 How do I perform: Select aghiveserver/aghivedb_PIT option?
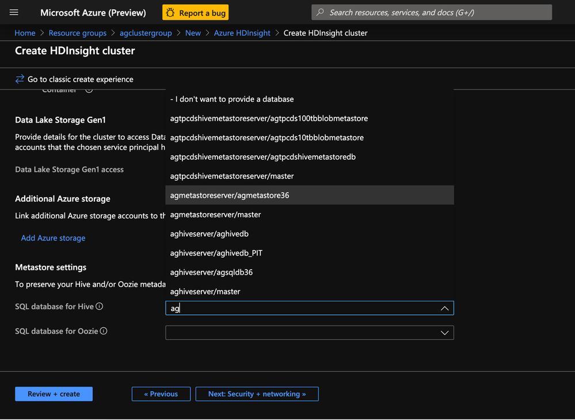216,253
